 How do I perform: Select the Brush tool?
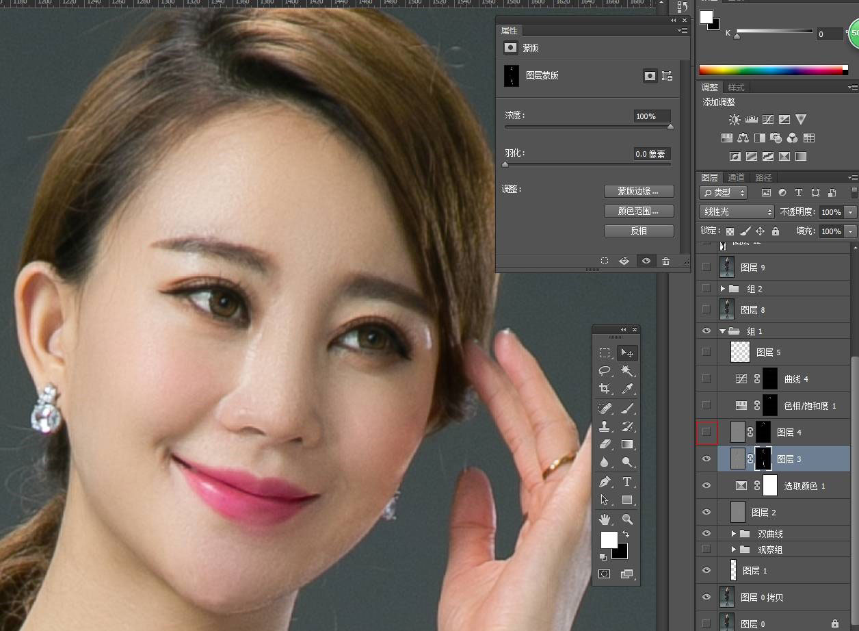[x=626, y=409]
